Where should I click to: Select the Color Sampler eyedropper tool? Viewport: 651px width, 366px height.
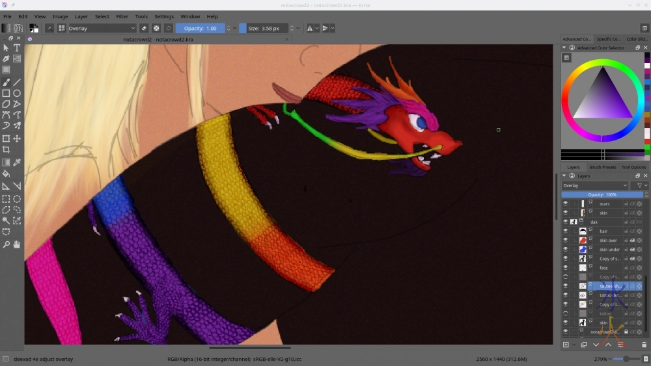pyautogui.click(x=17, y=162)
